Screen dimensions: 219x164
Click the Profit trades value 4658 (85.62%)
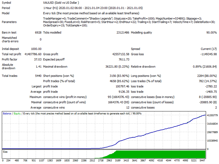[119, 81]
